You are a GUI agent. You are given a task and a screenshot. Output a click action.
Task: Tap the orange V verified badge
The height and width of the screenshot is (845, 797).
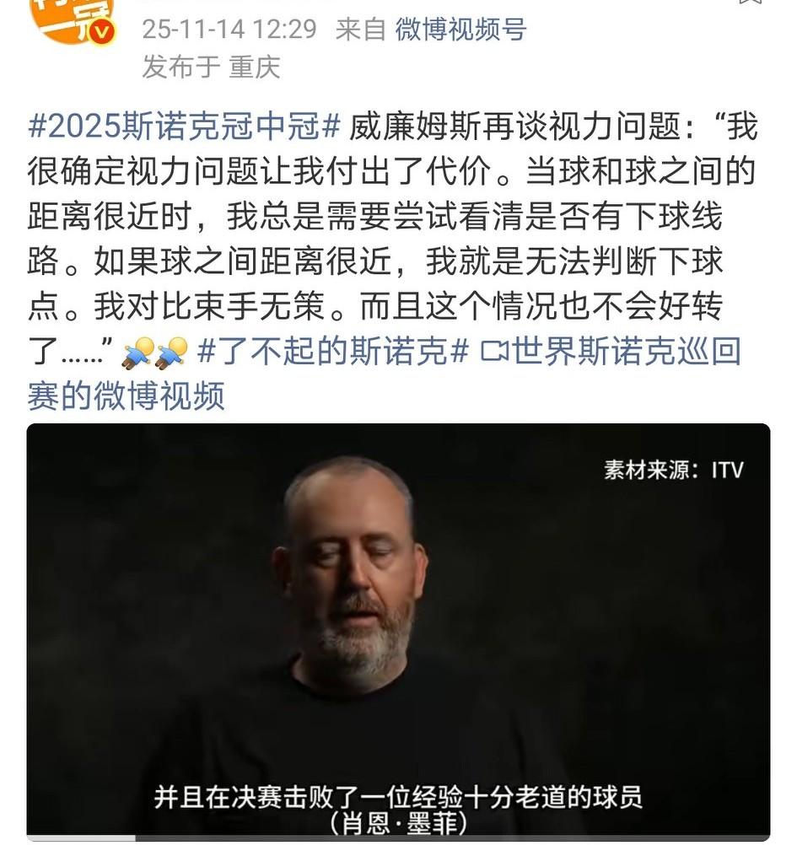point(101,33)
